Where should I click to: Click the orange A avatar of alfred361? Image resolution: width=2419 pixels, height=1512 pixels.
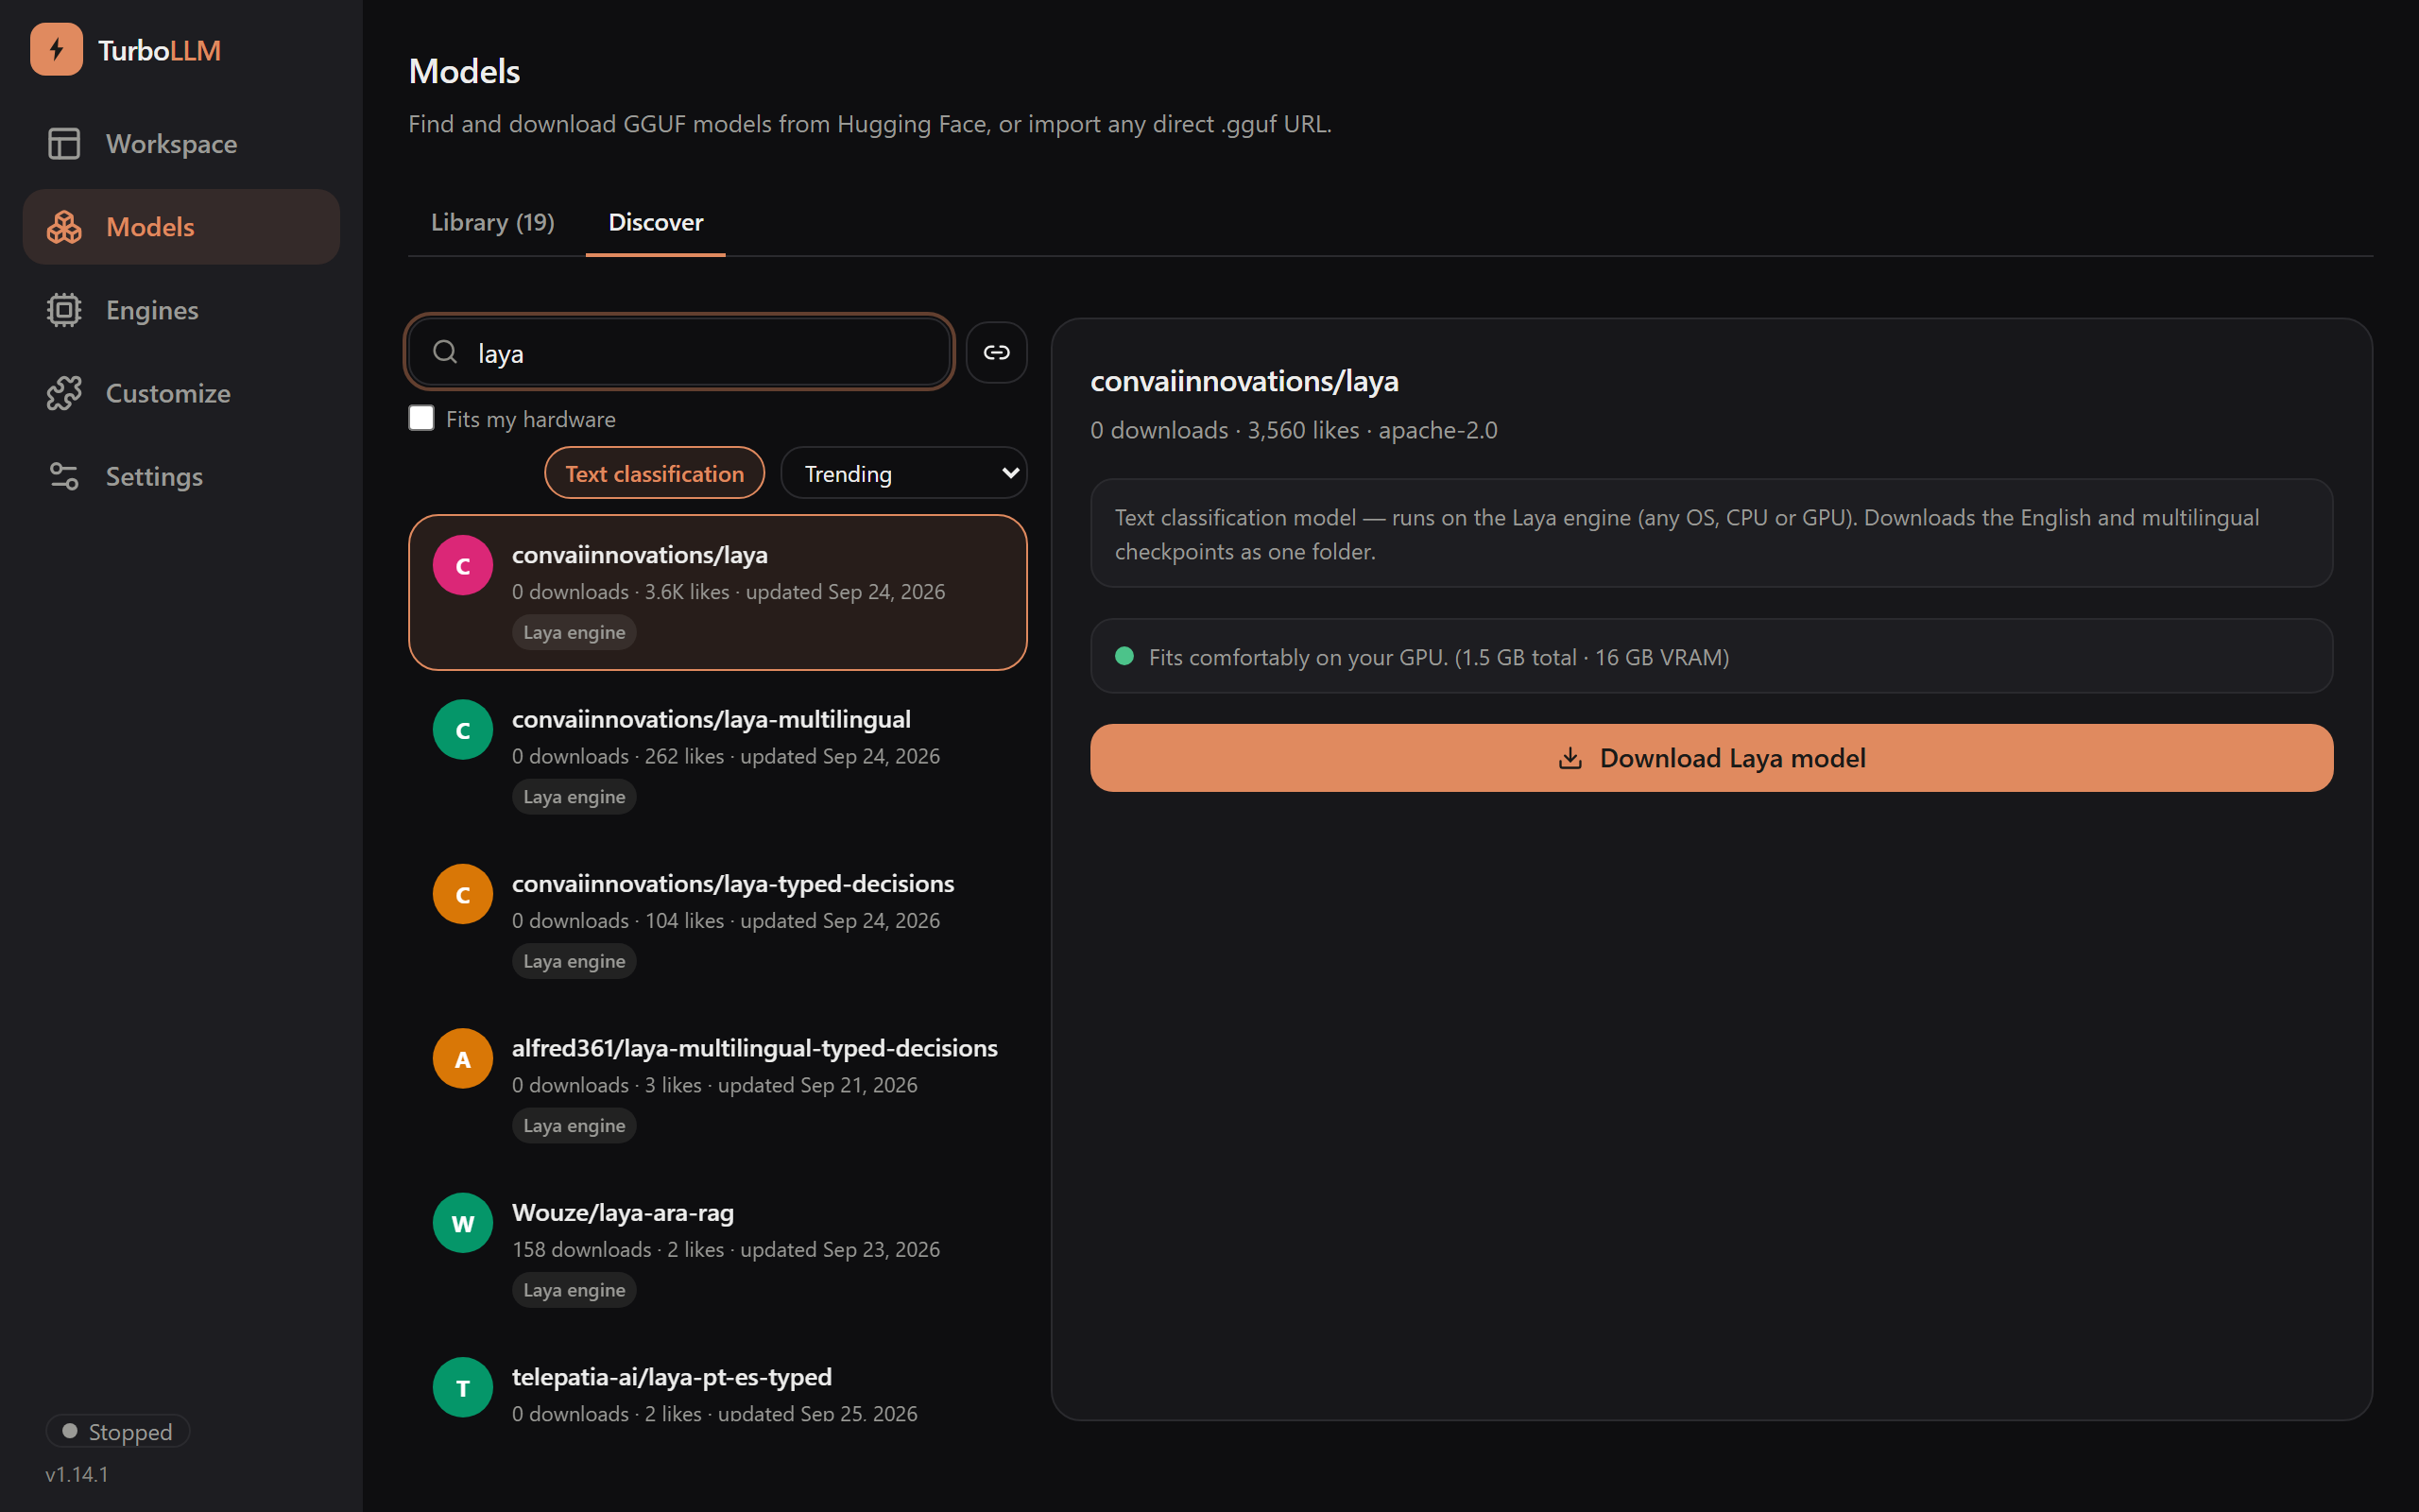pos(463,1059)
